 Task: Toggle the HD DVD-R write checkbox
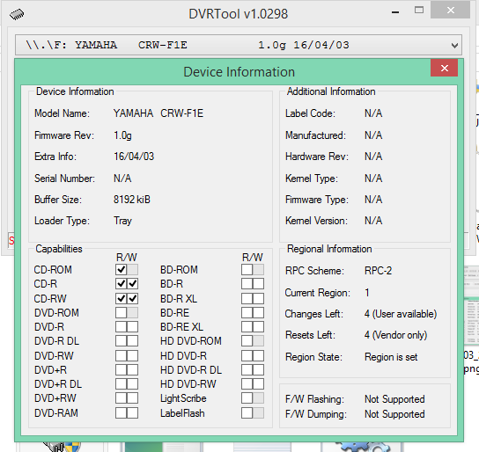259,355
